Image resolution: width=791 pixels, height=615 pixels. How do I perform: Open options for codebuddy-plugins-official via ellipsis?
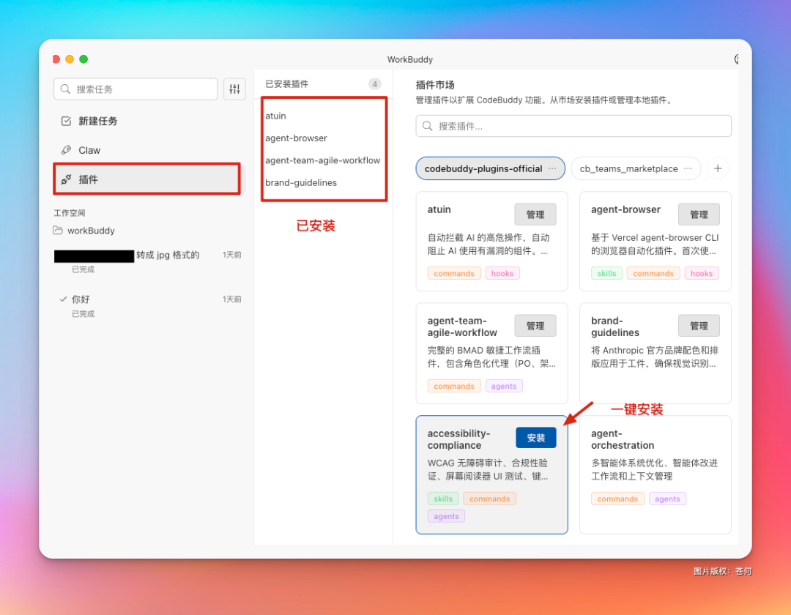pyautogui.click(x=553, y=168)
